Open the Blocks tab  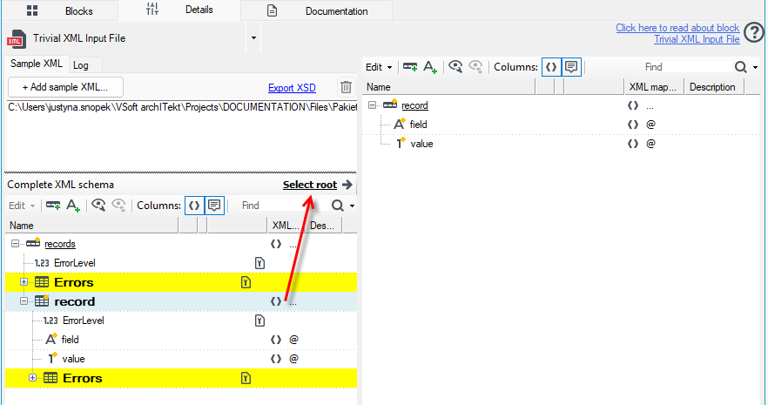point(60,10)
